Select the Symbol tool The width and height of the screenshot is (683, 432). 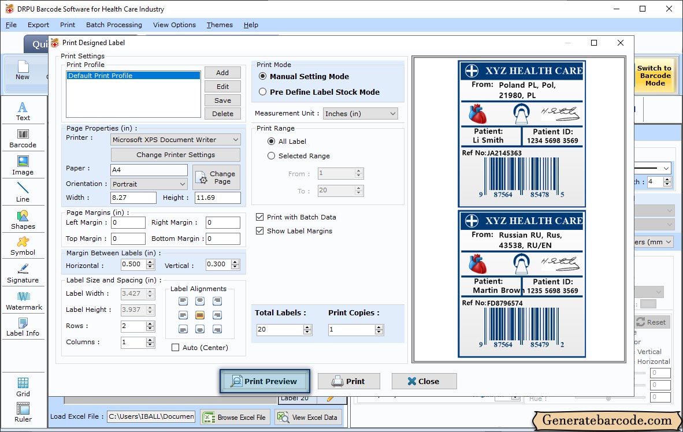tap(23, 246)
